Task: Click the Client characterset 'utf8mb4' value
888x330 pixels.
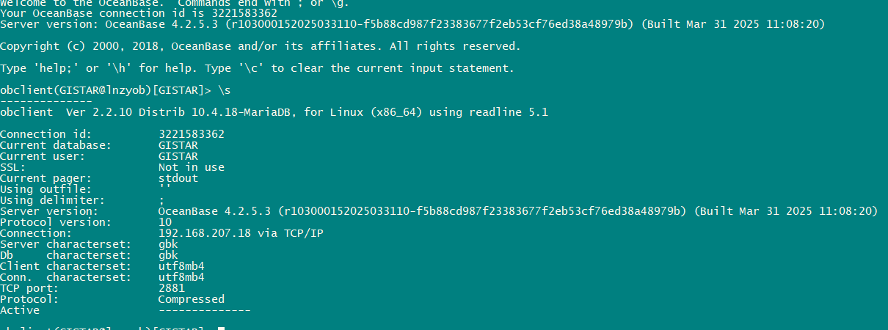Action: coord(181,266)
